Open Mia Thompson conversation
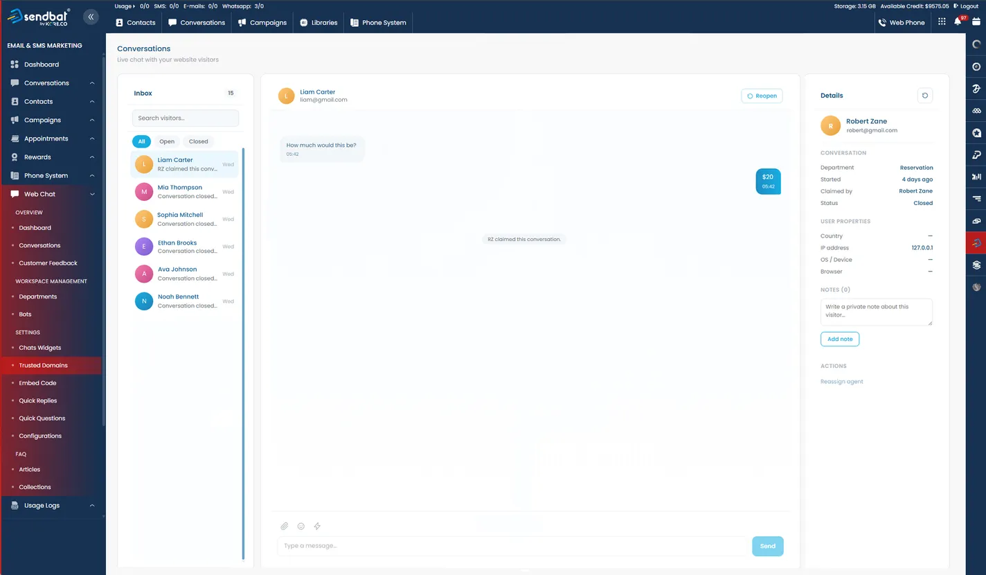 184,192
